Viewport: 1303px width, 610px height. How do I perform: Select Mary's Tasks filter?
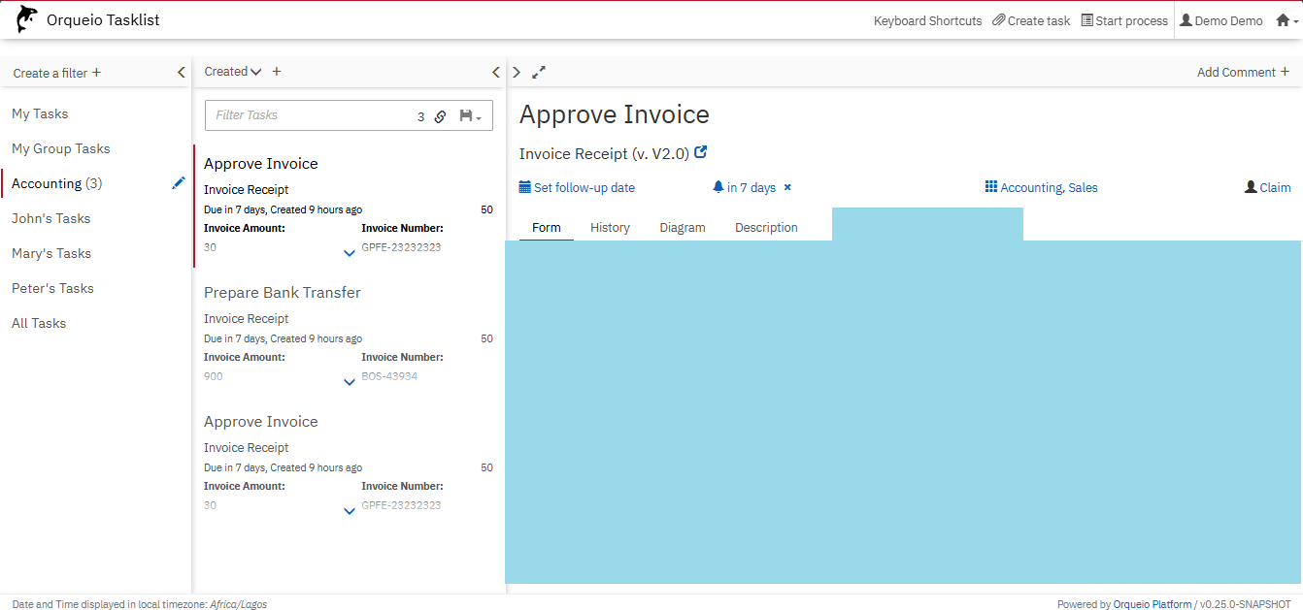[51, 253]
